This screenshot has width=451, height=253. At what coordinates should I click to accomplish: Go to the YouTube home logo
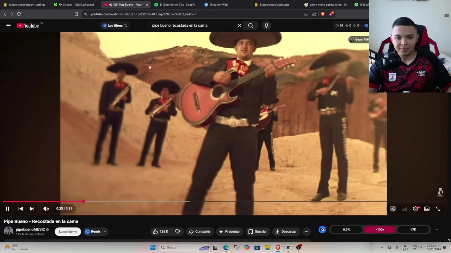point(28,25)
